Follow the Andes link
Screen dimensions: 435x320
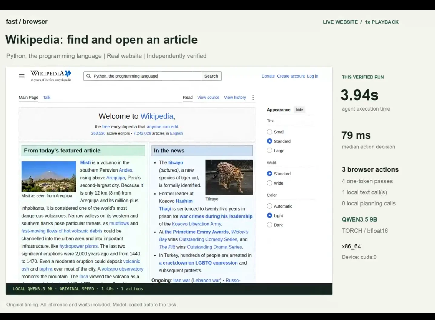[x=125, y=170]
